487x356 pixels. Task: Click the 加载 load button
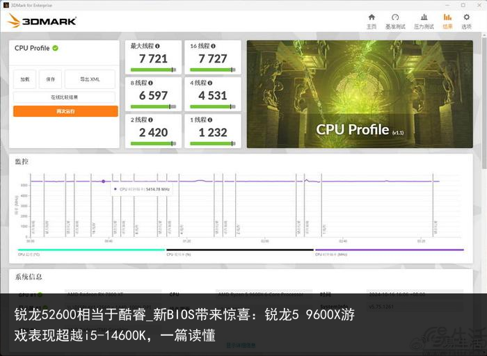coord(25,79)
